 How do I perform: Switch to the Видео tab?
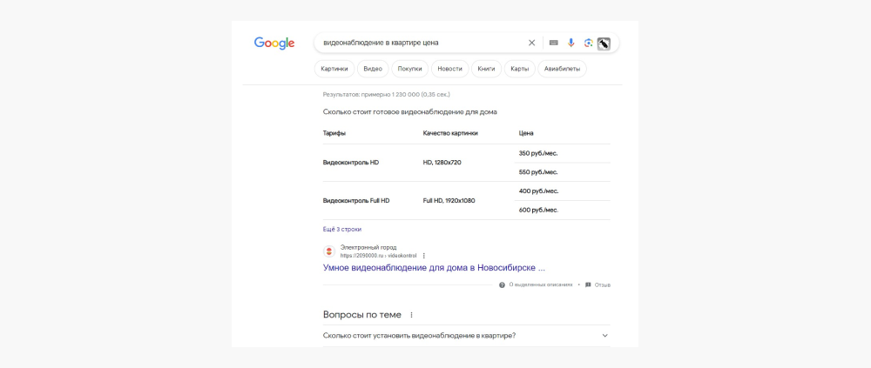[x=373, y=69]
